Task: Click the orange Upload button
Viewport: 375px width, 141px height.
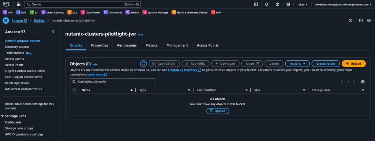Action: 354,64
